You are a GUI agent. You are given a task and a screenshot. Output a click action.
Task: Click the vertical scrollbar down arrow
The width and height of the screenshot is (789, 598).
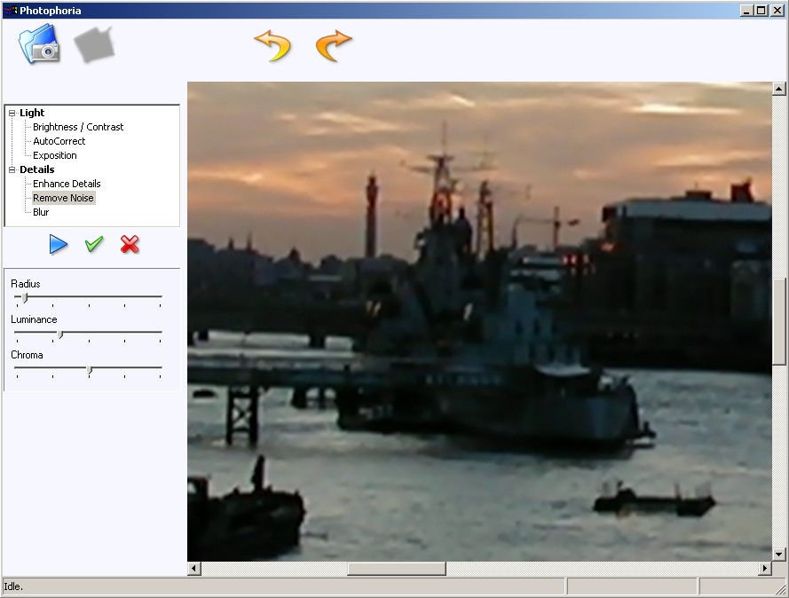[x=778, y=555]
